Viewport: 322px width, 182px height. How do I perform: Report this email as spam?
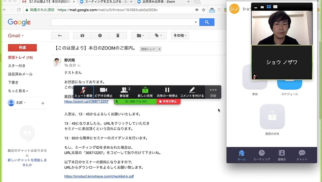click(x=100, y=36)
